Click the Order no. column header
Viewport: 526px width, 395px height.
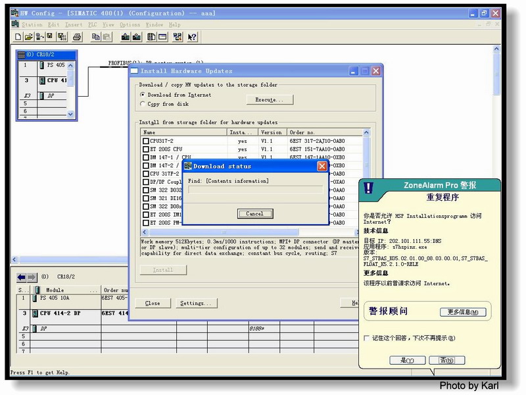pyautogui.click(x=325, y=132)
